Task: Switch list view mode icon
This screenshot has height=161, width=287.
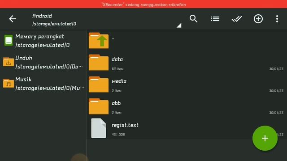Action: (215, 19)
